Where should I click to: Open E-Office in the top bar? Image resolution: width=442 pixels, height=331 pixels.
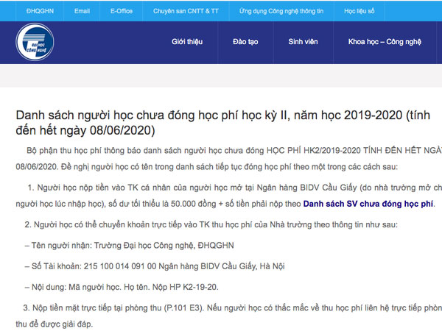pyautogui.click(x=122, y=11)
